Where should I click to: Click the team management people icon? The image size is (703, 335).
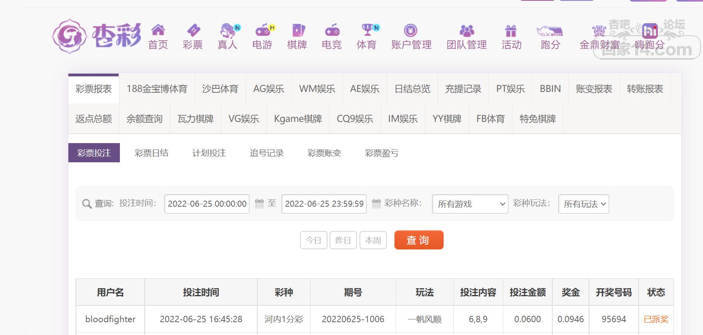point(466,30)
